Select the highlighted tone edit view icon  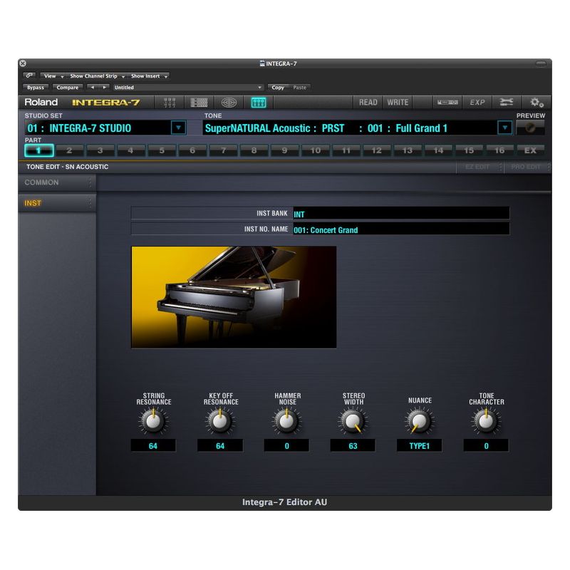click(x=259, y=103)
